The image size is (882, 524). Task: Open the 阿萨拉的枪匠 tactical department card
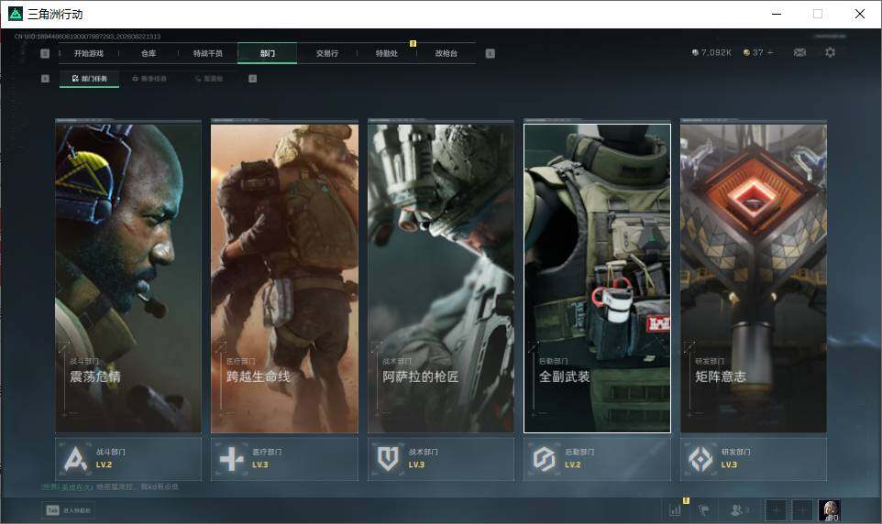coord(440,278)
